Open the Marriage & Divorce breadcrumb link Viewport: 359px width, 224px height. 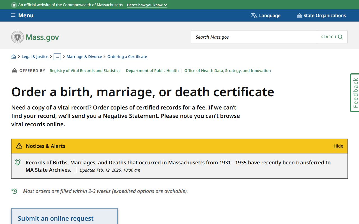(84, 57)
